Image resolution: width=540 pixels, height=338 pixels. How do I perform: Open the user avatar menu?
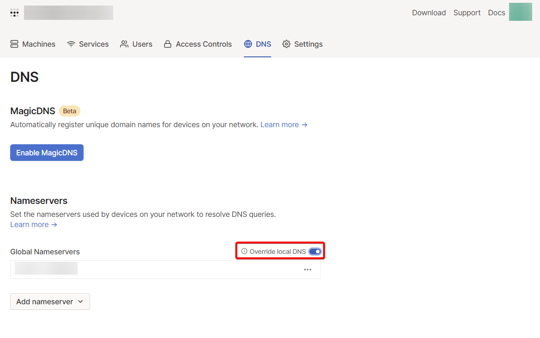(x=520, y=12)
